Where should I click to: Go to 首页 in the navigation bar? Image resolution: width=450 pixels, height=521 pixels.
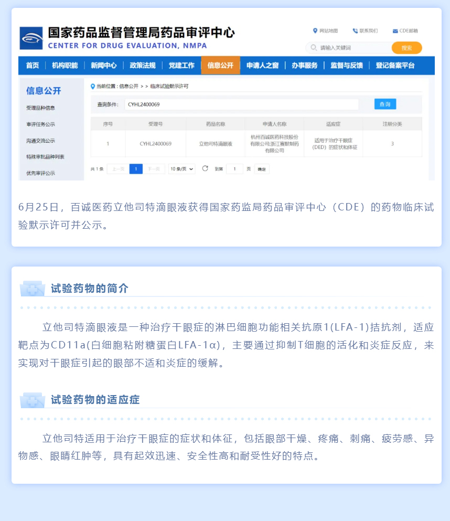pyautogui.click(x=33, y=66)
